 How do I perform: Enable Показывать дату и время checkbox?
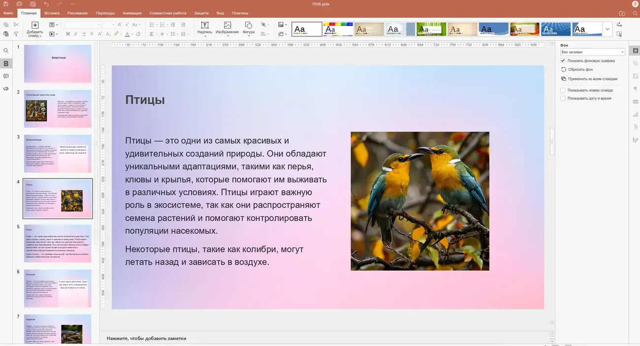click(563, 98)
